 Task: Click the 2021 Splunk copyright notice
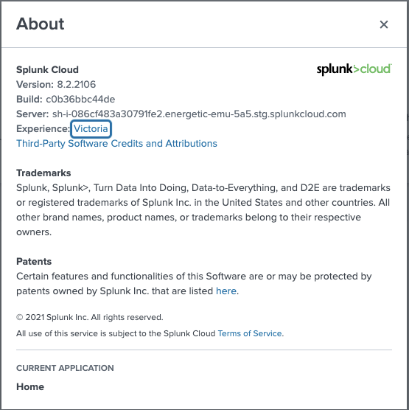coord(90,317)
